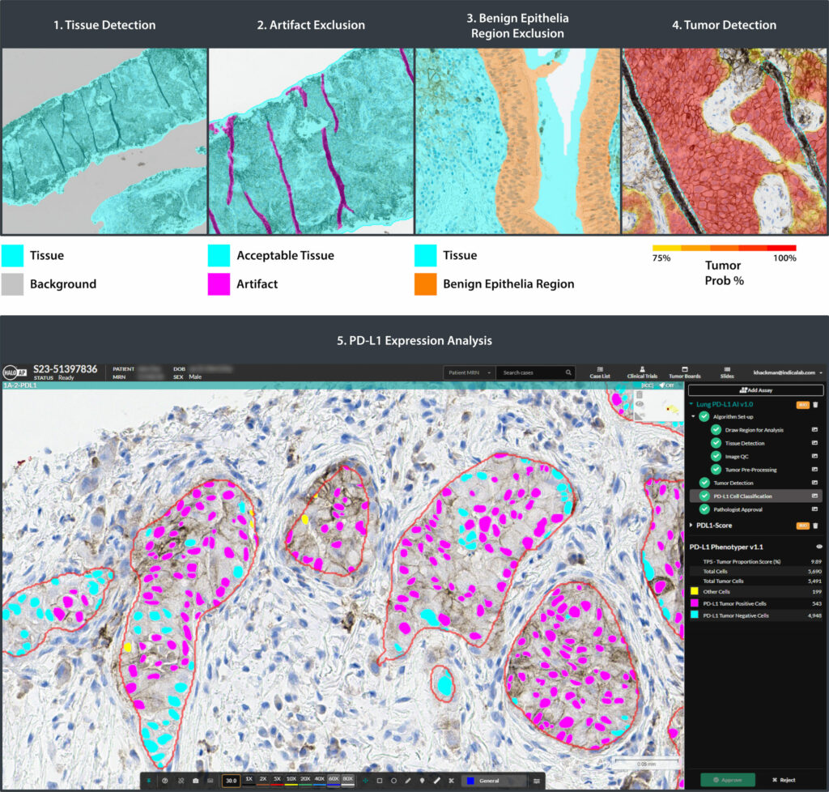Delete the Lung PD-L1 AI assay via trash icon
Viewport: 829px width, 792px height.
[816, 403]
